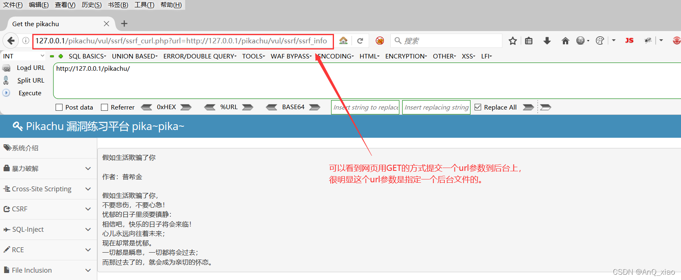Click the last arrow icon in replace row
Viewport: 681px width, 280px height.
coord(546,107)
